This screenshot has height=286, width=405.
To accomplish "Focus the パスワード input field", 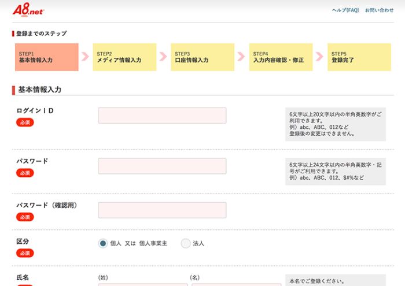I will [162, 166].
